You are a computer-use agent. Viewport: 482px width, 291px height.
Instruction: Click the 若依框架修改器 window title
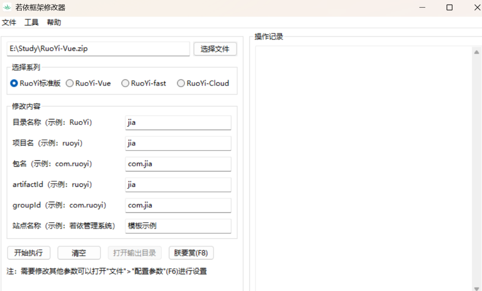pos(40,8)
